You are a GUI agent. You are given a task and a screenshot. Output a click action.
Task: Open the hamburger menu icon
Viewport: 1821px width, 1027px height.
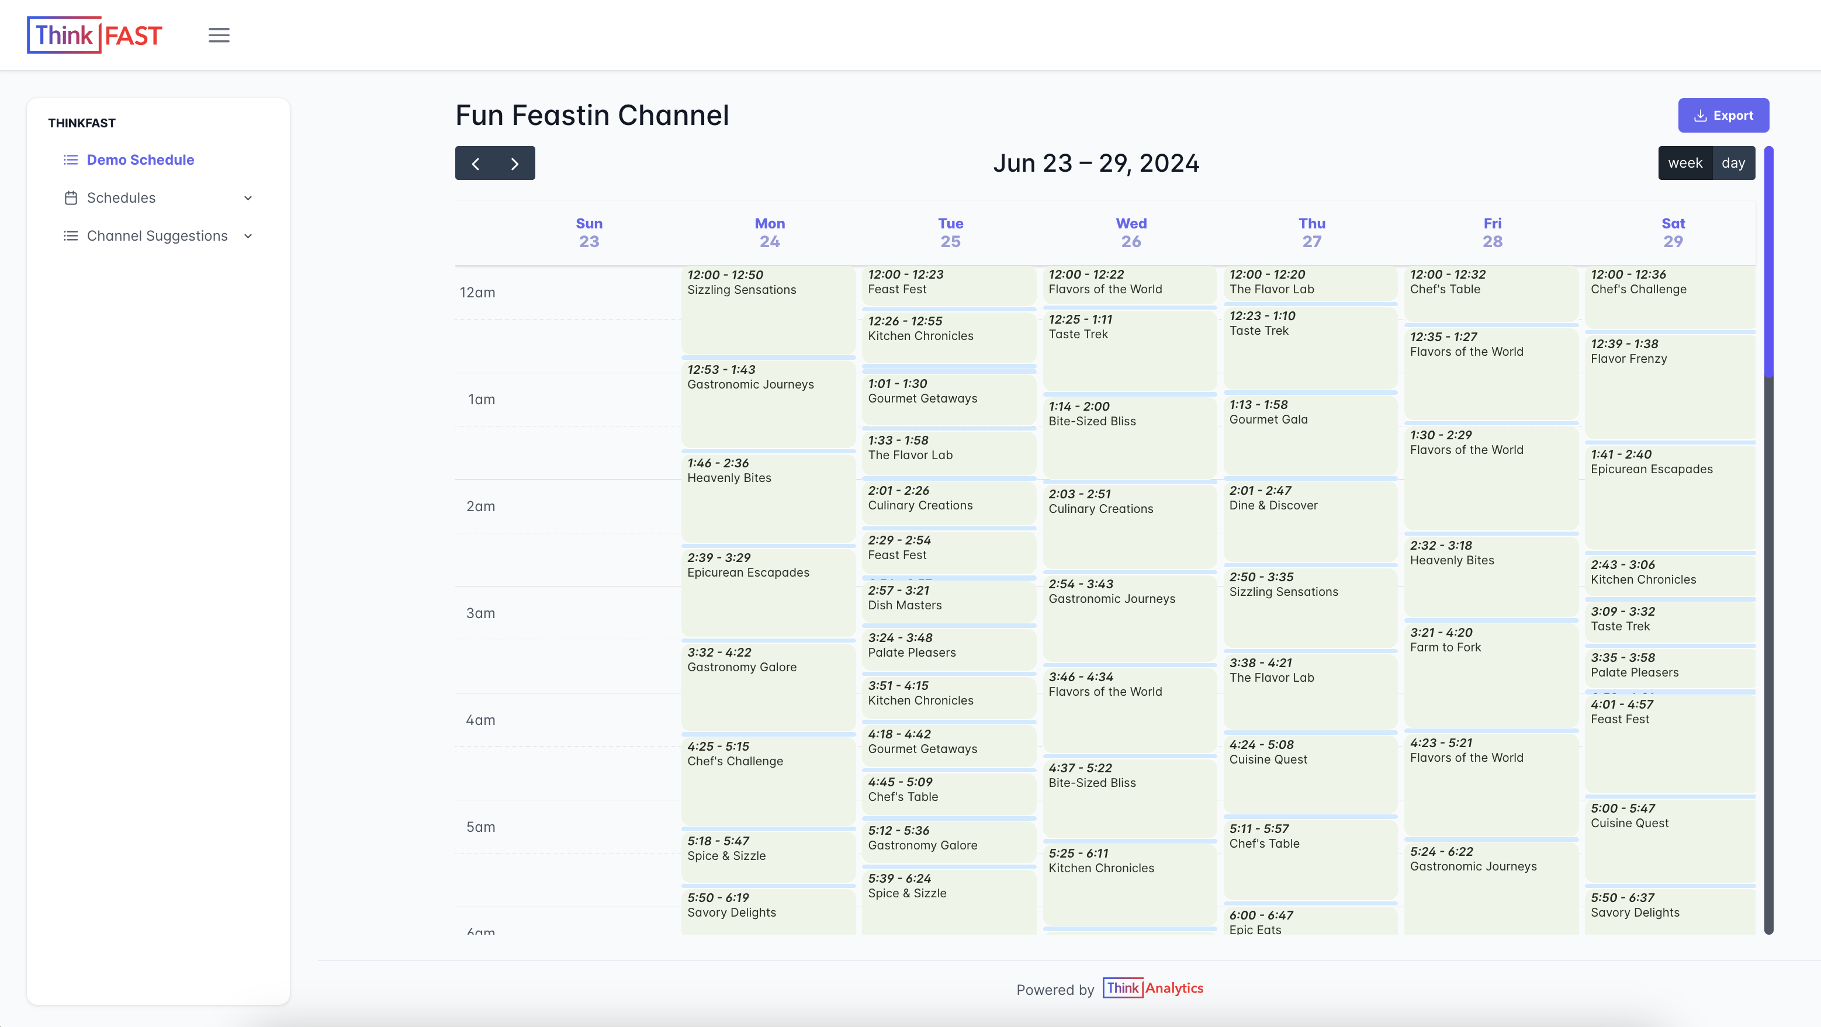219,34
